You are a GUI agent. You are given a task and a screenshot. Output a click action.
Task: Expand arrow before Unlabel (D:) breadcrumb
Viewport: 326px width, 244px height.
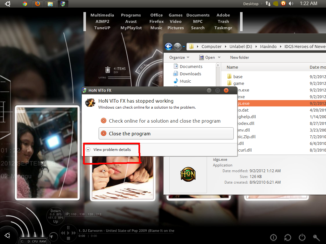coord(226,47)
